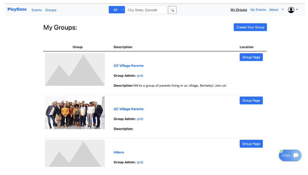This screenshot has height=175, width=308.
Task: Select My Events navigation link
Action: pyautogui.click(x=258, y=9)
